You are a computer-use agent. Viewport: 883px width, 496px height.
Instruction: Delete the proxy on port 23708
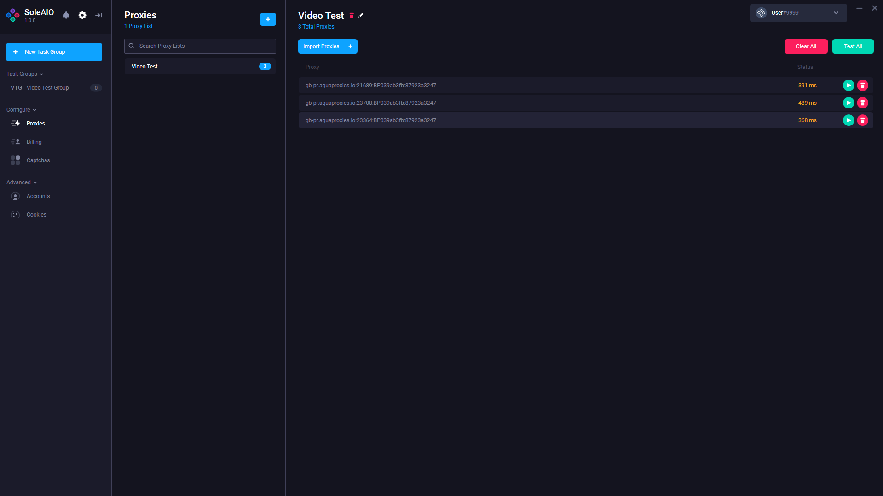(863, 103)
